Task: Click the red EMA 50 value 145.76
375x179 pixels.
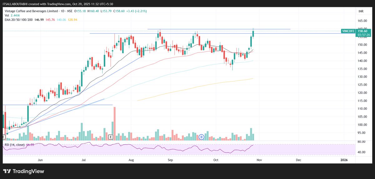Action: tap(50, 19)
